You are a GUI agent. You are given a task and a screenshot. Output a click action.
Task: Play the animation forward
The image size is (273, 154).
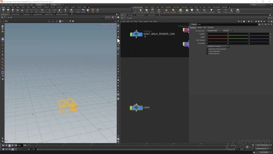point(13,145)
